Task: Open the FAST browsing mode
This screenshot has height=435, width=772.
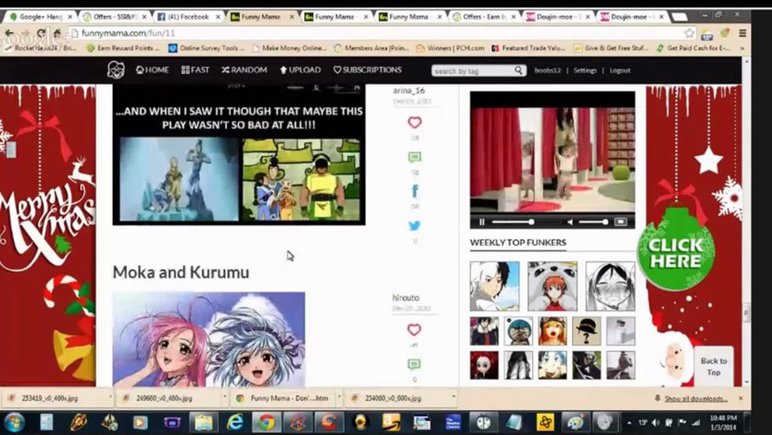Action: click(x=195, y=70)
